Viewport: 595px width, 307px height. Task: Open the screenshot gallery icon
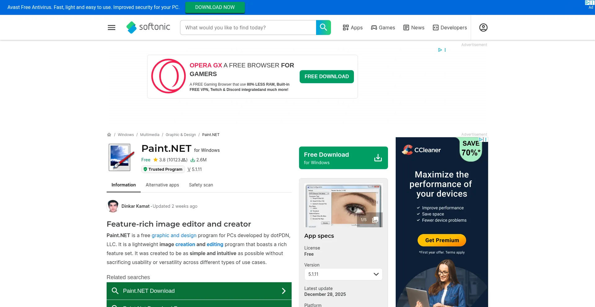[375, 220]
